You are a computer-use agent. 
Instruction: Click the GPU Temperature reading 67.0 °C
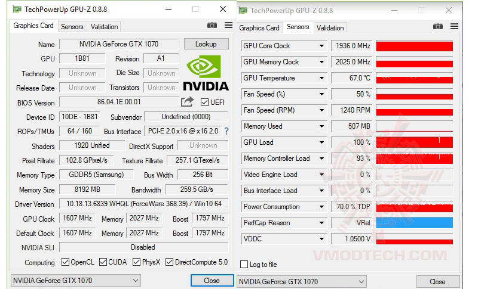(353, 78)
